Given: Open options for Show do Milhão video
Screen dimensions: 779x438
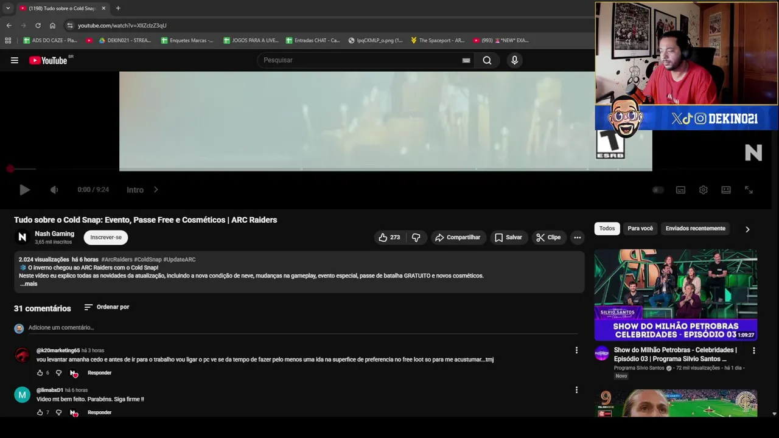Looking at the screenshot, I should point(753,351).
